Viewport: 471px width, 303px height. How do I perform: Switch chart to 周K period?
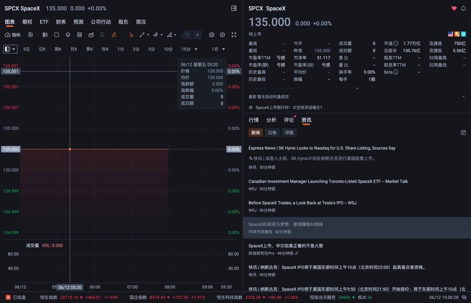58,49
